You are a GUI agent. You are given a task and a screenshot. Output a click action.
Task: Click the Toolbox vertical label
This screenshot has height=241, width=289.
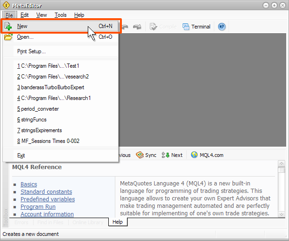tap(6, 217)
